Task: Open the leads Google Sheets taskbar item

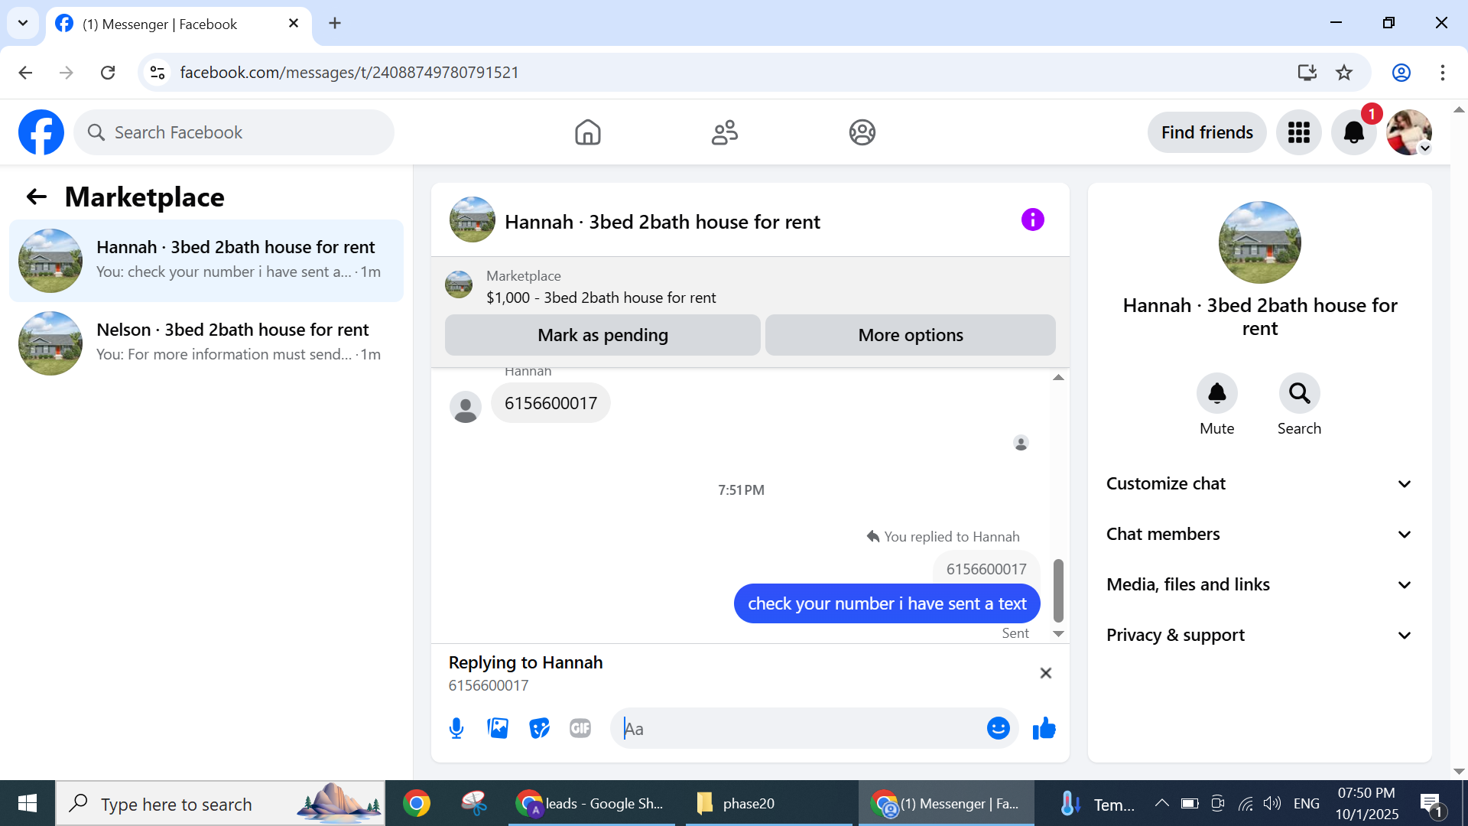Action: (x=593, y=803)
